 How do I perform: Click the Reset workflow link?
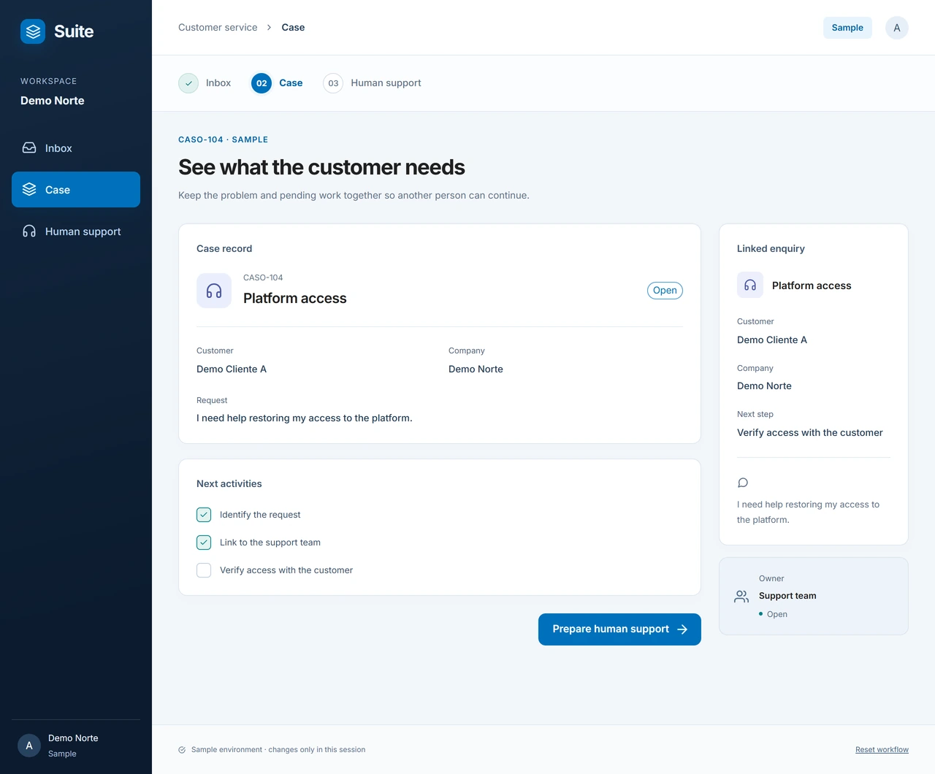tap(882, 750)
